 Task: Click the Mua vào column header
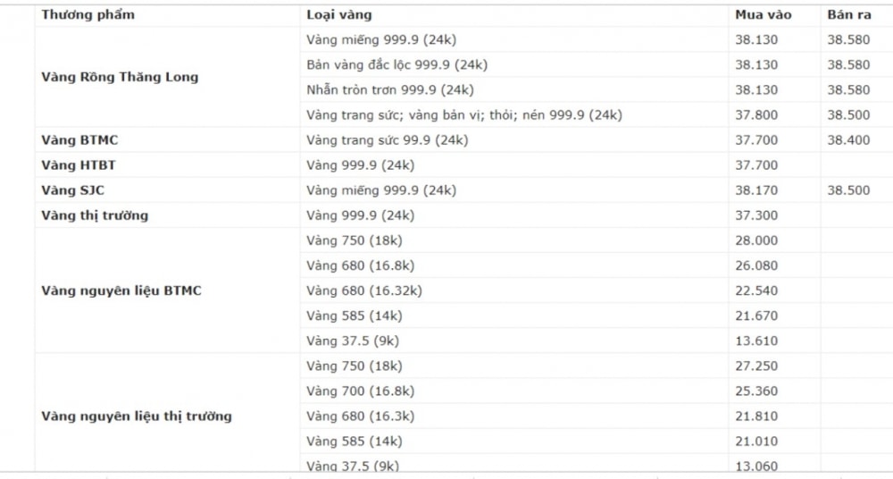763,15
